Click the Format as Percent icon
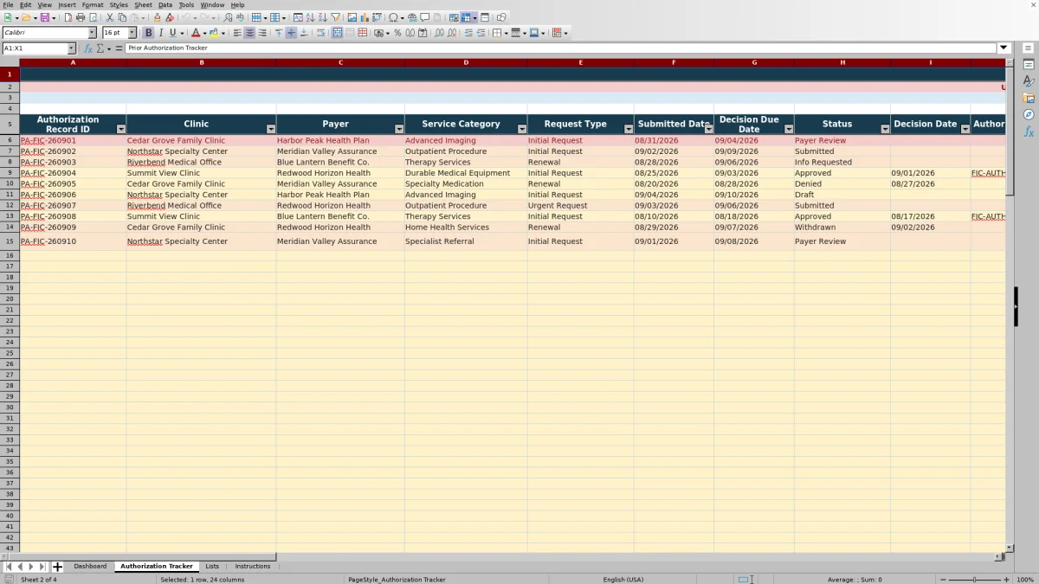Screen dimensions: 1039x584 click(397, 33)
